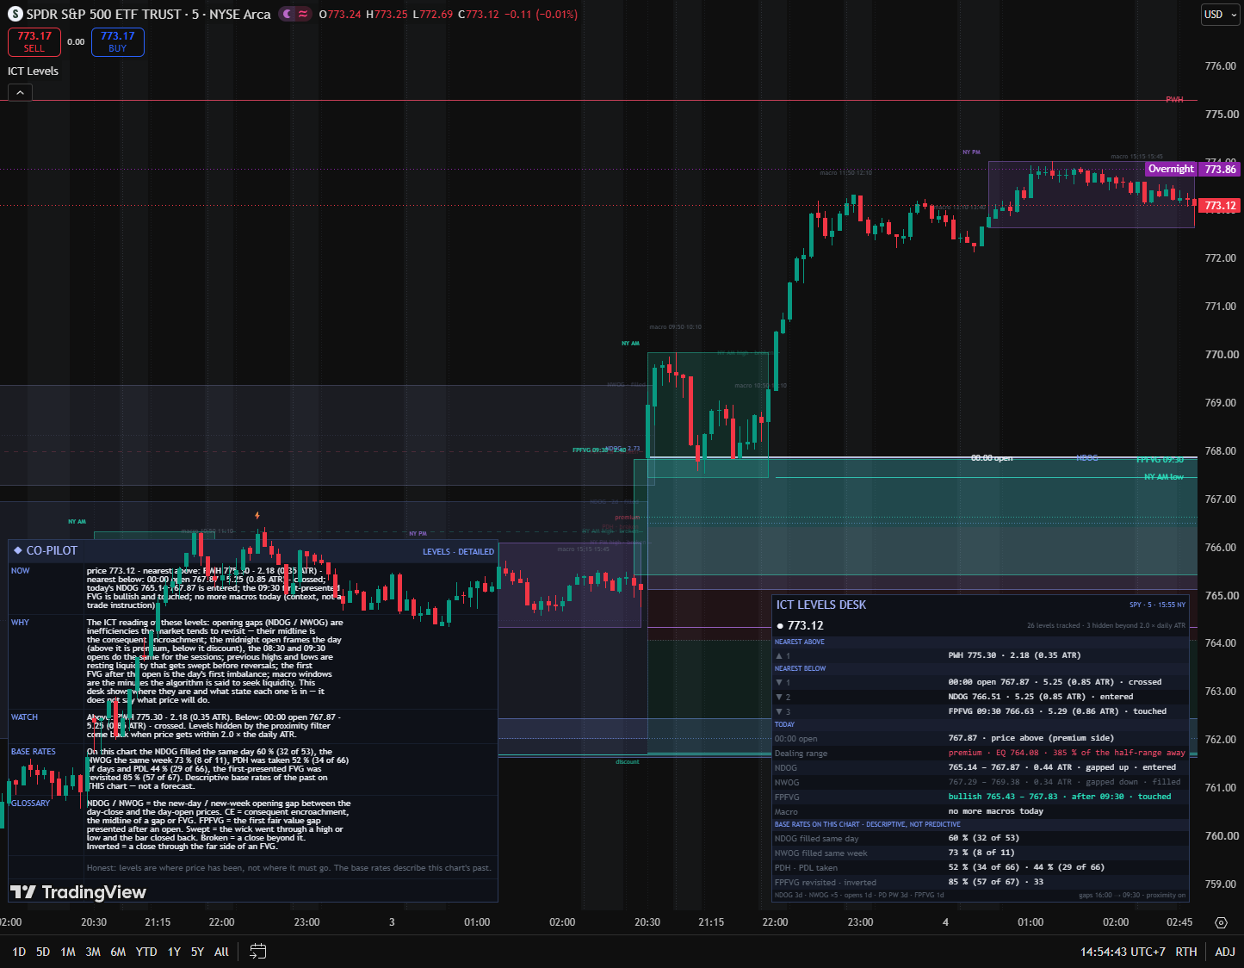Switch to the YTD range

146,952
